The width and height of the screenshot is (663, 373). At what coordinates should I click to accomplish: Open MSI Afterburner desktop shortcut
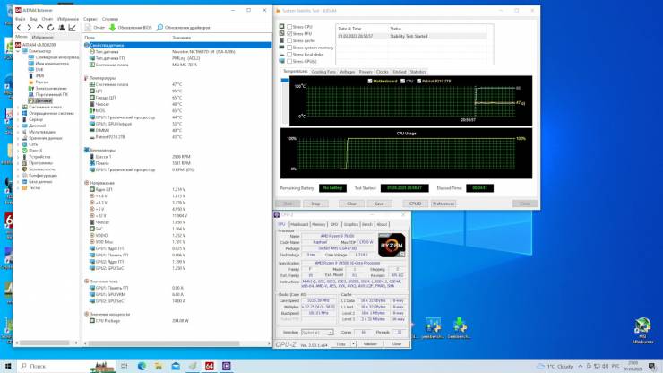tap(642, 330)
